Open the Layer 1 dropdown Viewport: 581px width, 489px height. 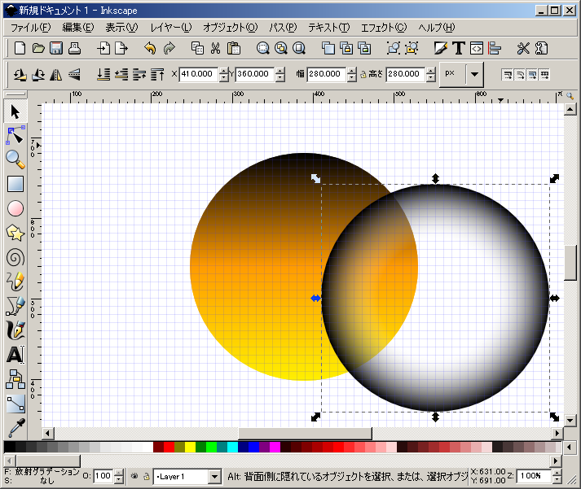click(x=214, y=477)
